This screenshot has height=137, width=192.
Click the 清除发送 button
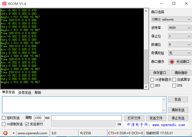(178, 110)
